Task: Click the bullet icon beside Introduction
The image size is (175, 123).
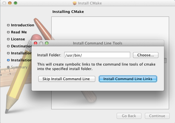Action: (8, 25)
